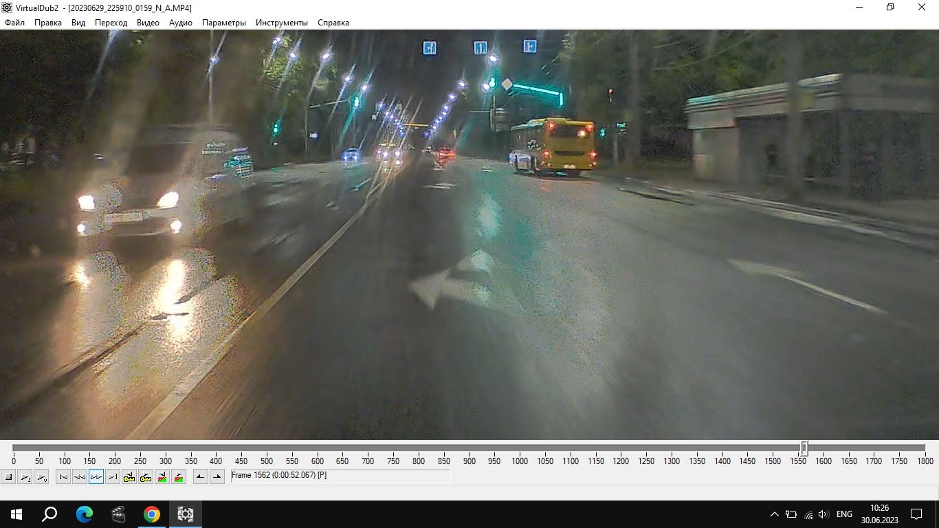This screenshot has height=528, width=939.
Task: Go to the next key frame
Action: tap(146, 476)
